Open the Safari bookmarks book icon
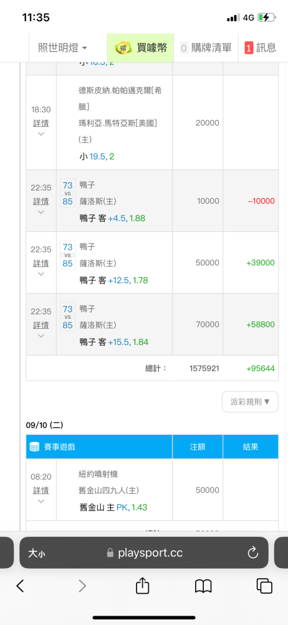This screenshot has height=625, width=288. [203, 586]
